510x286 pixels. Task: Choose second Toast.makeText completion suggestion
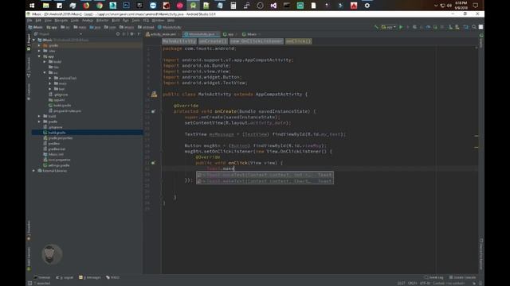pos(265,181)
